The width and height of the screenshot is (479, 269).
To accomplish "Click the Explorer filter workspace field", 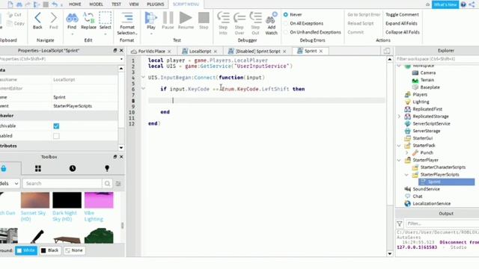I will point(437,59).
